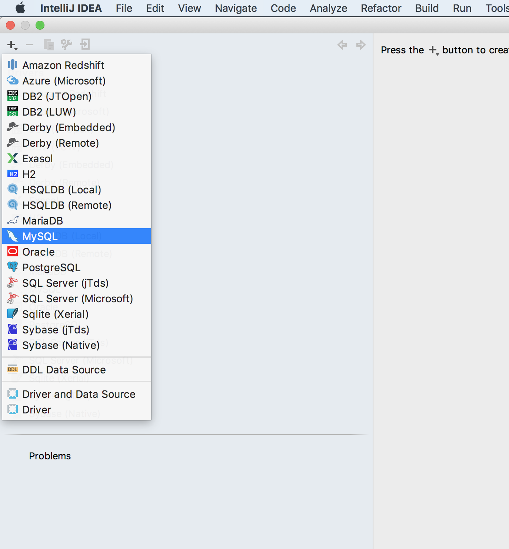Image resolution: width=509 pixels, height=549 pixels.
Task: Open the Code menu
Action: click(283, 8)
